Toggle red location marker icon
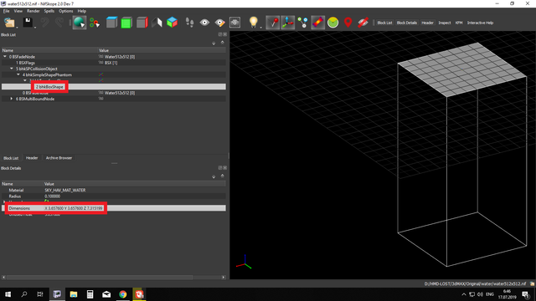Viewport: 536px width, 301px height. 348,23
